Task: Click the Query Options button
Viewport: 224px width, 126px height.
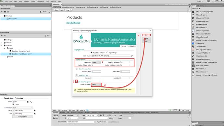Action: click(x=23, y=117)
